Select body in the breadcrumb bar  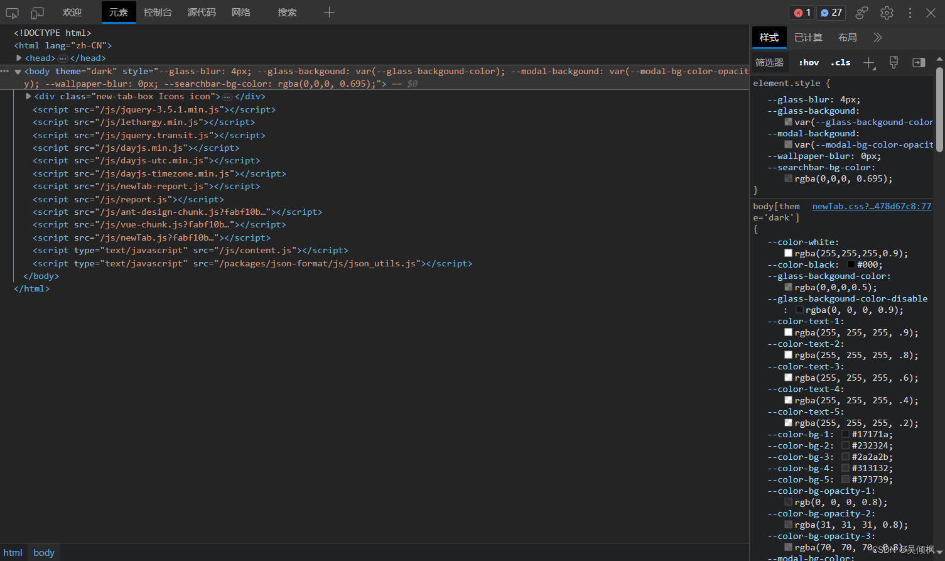coord(44,553)
